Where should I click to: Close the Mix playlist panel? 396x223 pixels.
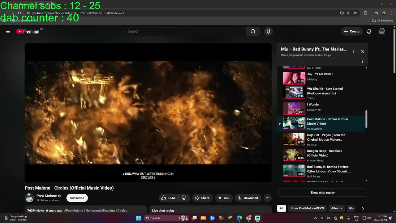point(362,51)
